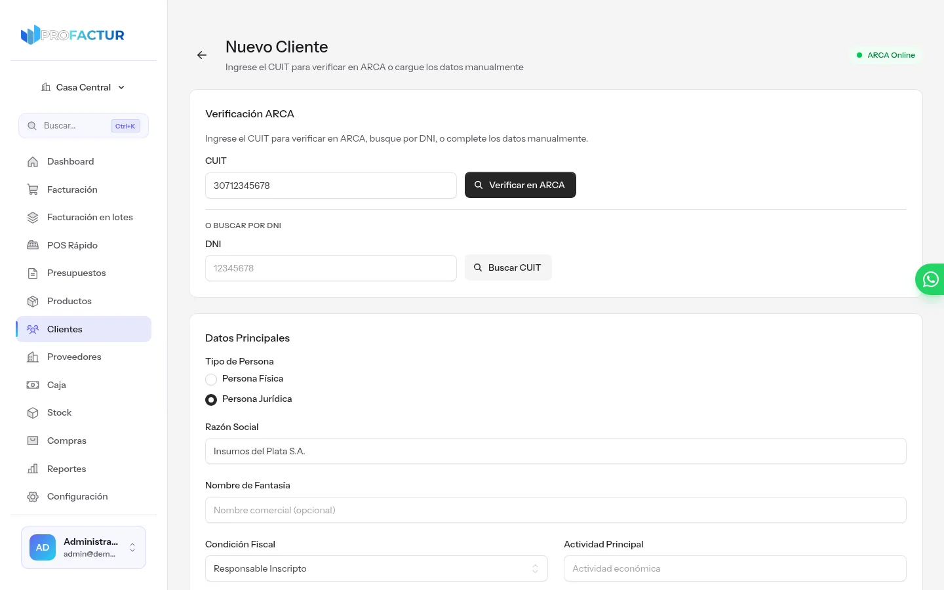
Task: Click the Verificación ARCA section title
Action: tap(250, 114)
